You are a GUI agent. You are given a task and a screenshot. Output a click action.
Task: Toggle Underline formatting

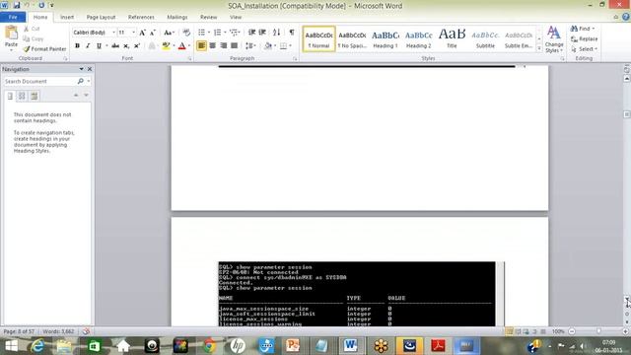click(99, 46)
